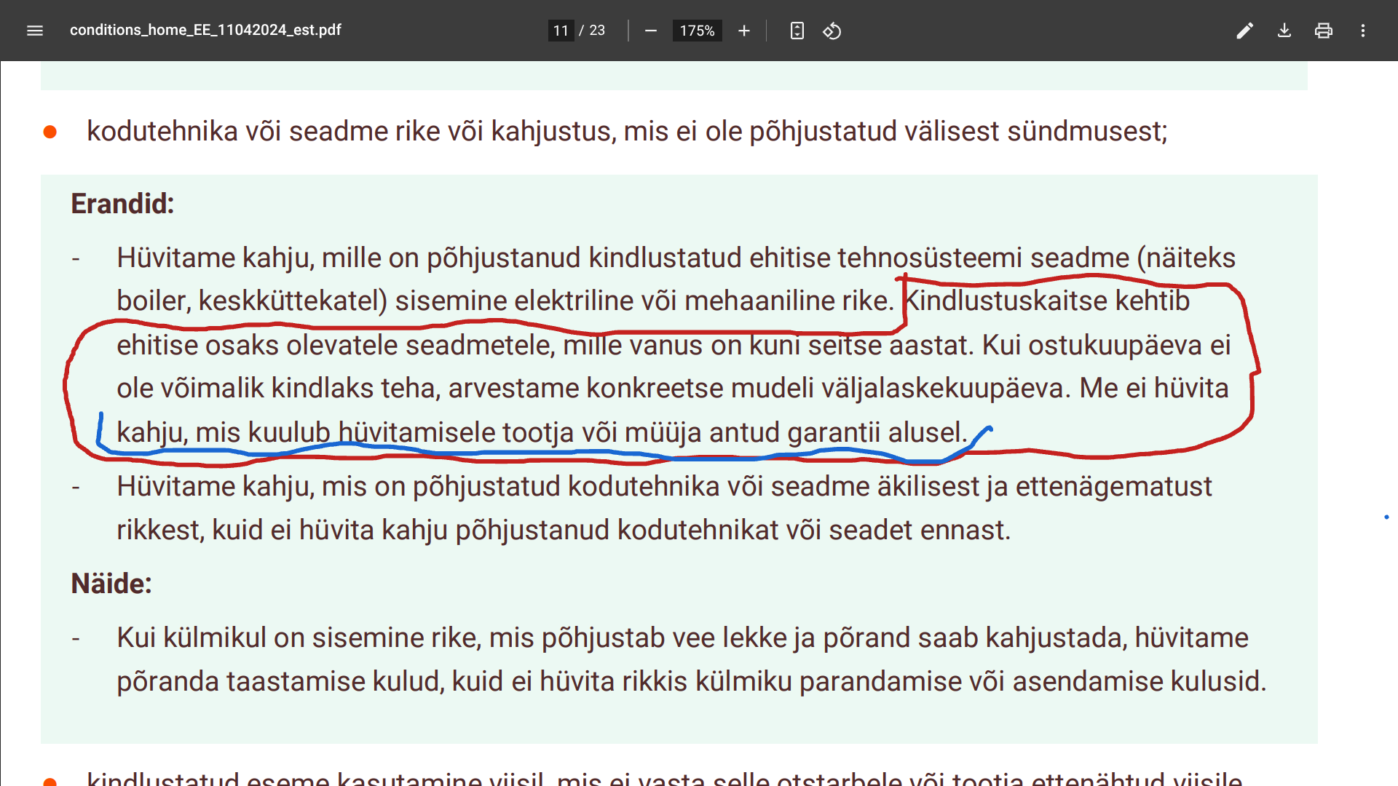
Task: Rotate the document counterclockwise
Action: click(x=832, y=31)
